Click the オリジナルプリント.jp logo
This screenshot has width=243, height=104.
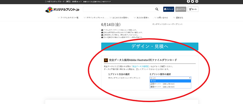click(x=62, y=9)
